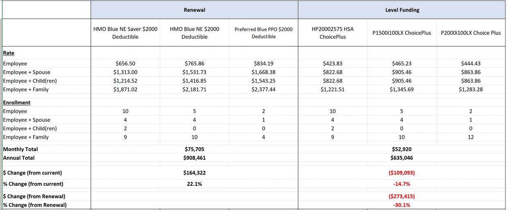Image resolution: width=508 pixels, height=210 pixels.
Task: Select family enrollment 10 under P1500i100LX ChoicePlus
Action: pos(401,137)
